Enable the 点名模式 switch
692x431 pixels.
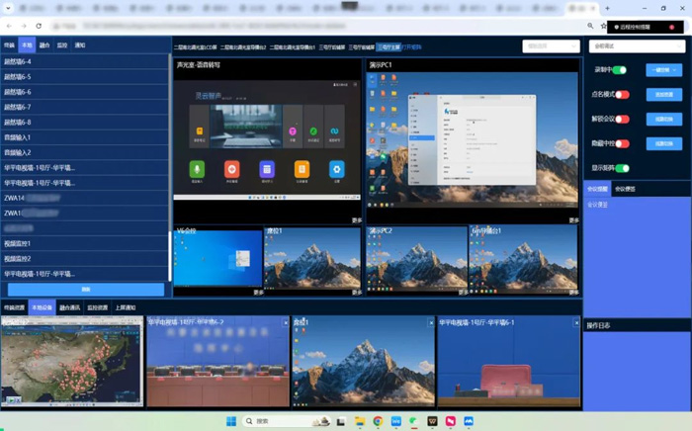coord(622,95)
